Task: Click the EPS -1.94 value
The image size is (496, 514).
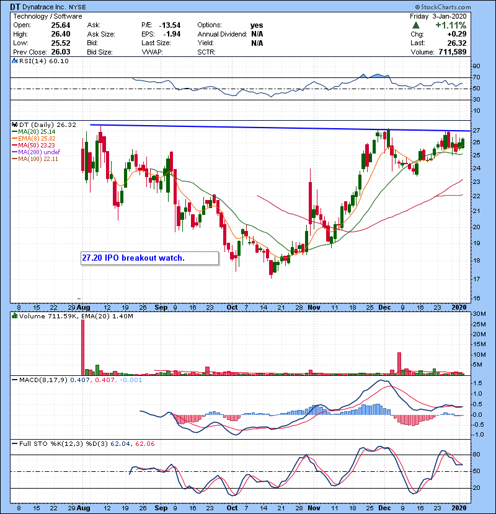Action: [172, 34]
